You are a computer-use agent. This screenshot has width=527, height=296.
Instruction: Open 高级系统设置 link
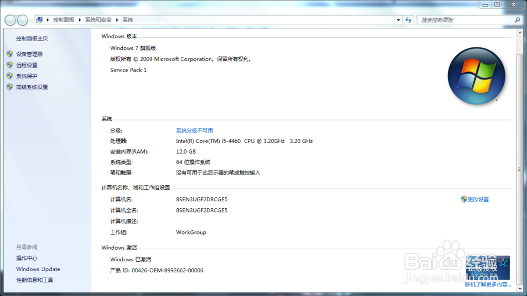coord(32,87)
